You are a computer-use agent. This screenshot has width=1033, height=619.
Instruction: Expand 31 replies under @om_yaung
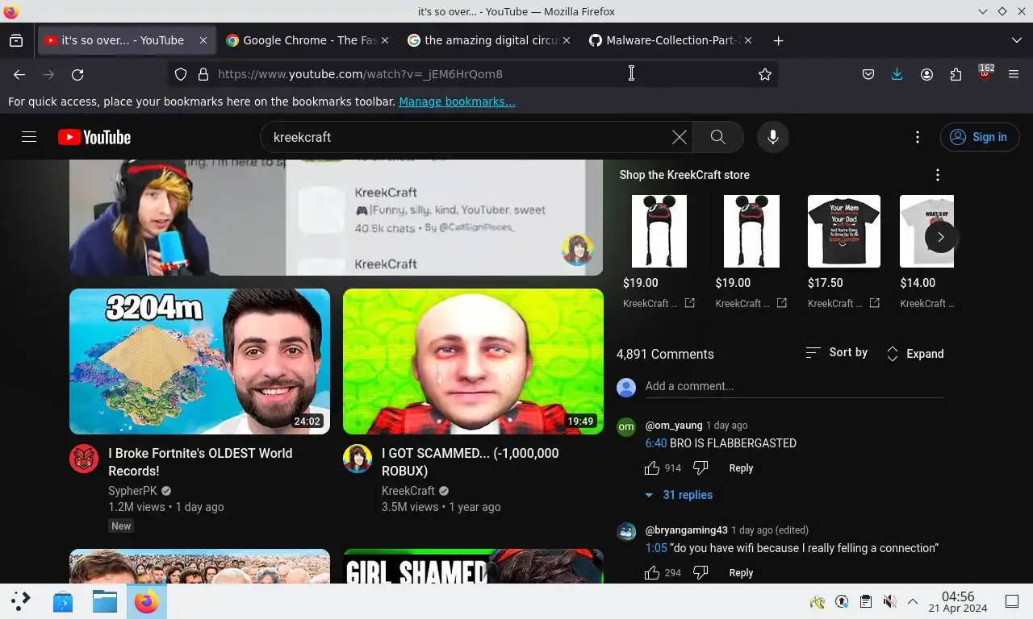[x=679, y=495]
